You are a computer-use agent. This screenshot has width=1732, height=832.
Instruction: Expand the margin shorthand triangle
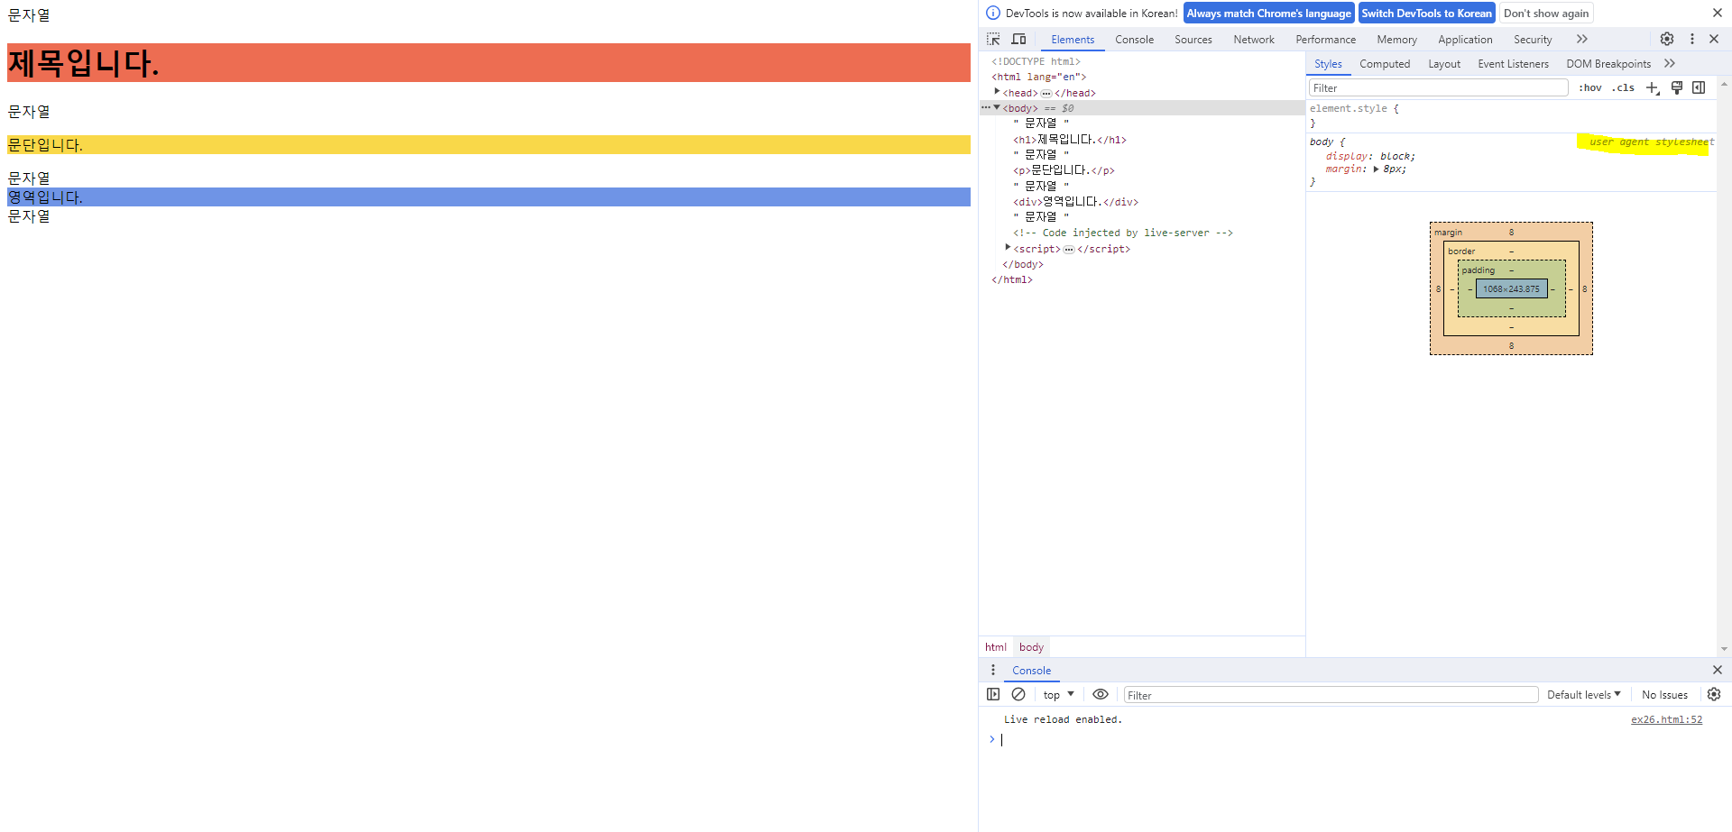pyautogui.click(x=1376, y=169)
